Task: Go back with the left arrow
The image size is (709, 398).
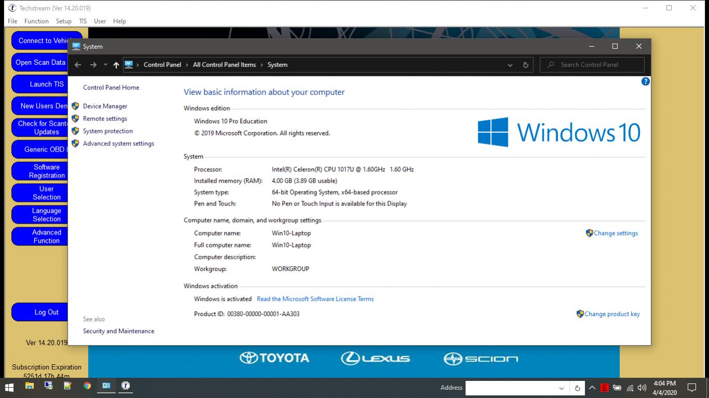Action: 78,65
